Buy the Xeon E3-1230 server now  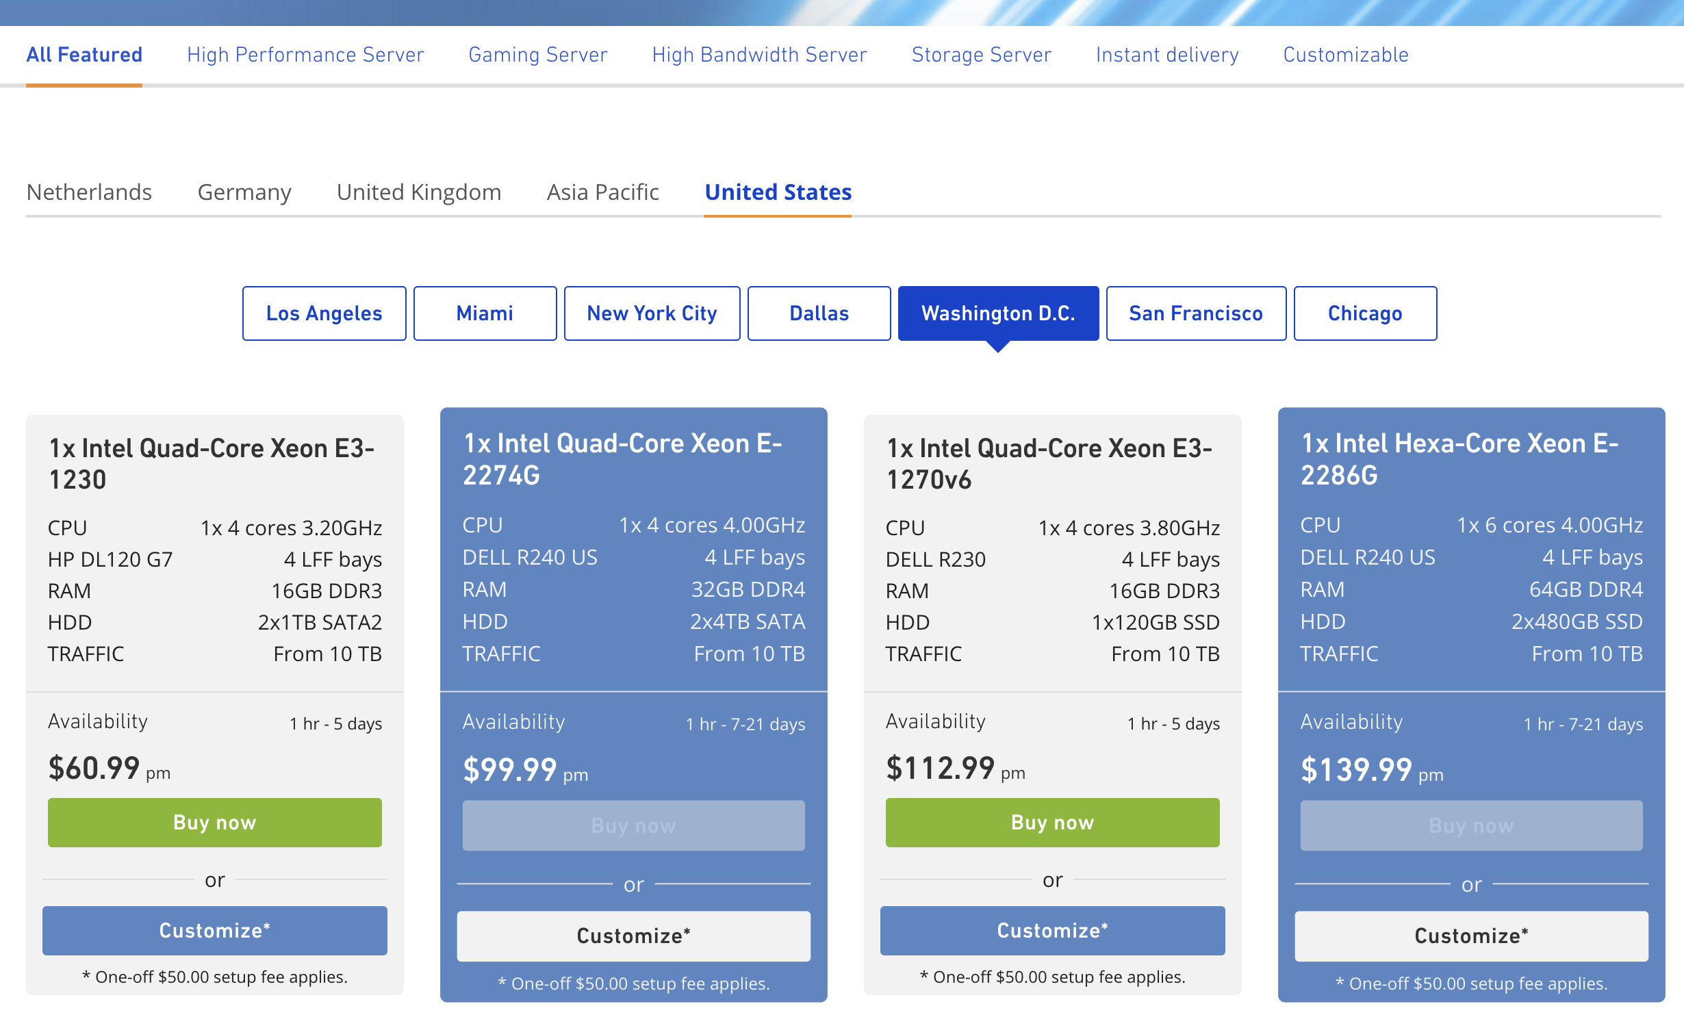(x=214, y=823)
